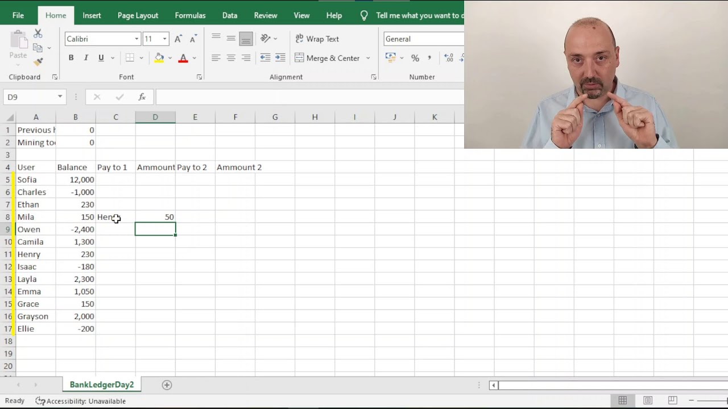Open the Underline options arrow
Image resolution: width=728 pixels, height=409 pixels.
pyautogui.click(x=113, y=58)
